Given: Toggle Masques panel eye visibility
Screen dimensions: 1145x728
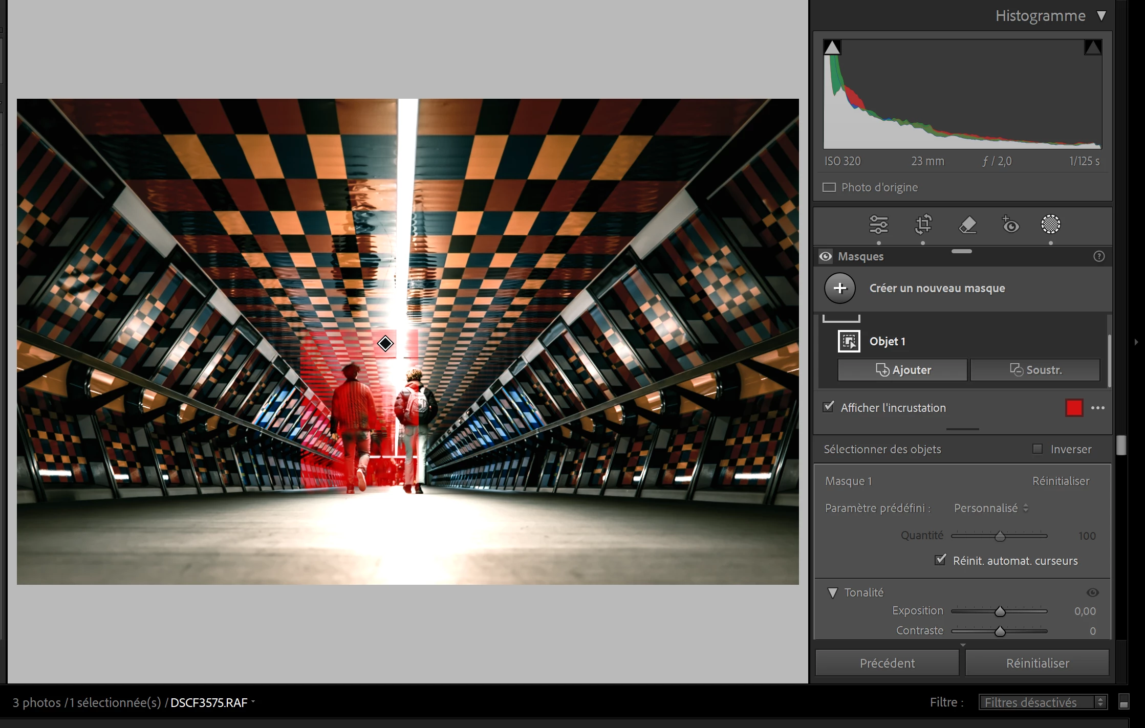Looking at the screenshot, I should coord(825,256).
